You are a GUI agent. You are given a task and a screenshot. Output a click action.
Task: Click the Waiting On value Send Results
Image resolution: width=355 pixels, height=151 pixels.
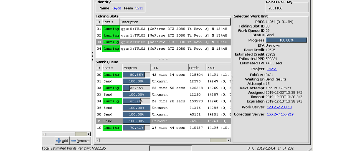coord(276,79)
